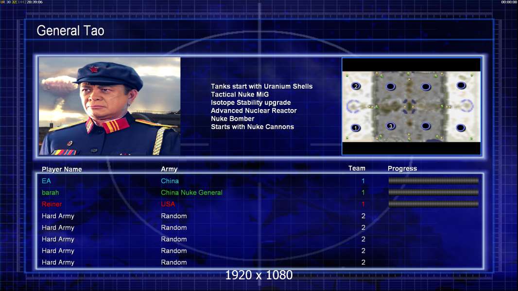
Task: Click the Army column header
Action: click(169, 169)
